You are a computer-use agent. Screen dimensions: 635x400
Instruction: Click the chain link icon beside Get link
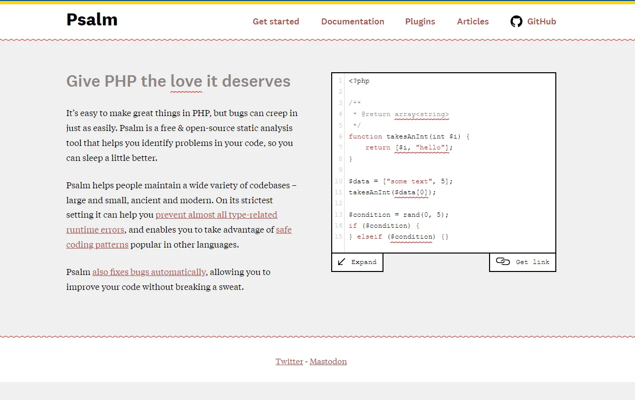point(503,261)
